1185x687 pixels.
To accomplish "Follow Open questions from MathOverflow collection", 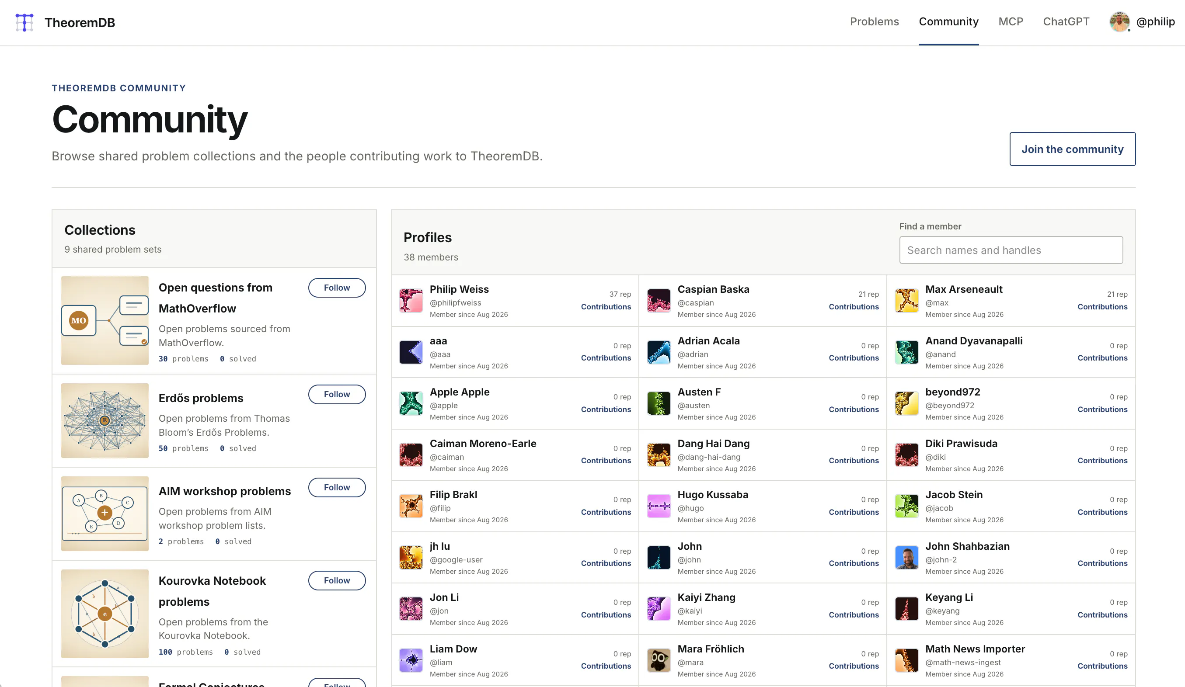I will point(337,288).
